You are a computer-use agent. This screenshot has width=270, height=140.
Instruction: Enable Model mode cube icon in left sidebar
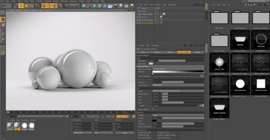pos(3,20)
